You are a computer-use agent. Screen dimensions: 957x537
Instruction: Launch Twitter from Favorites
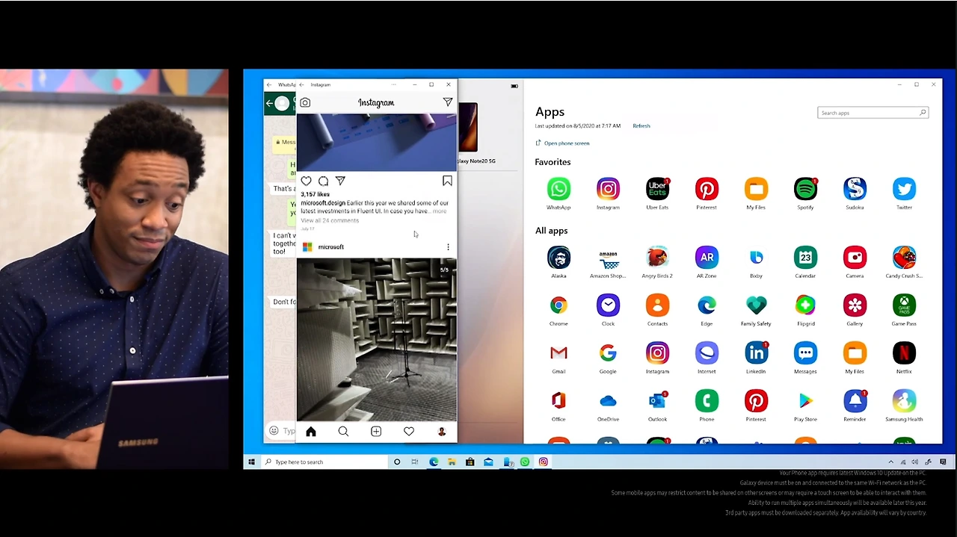pos(904,189)
